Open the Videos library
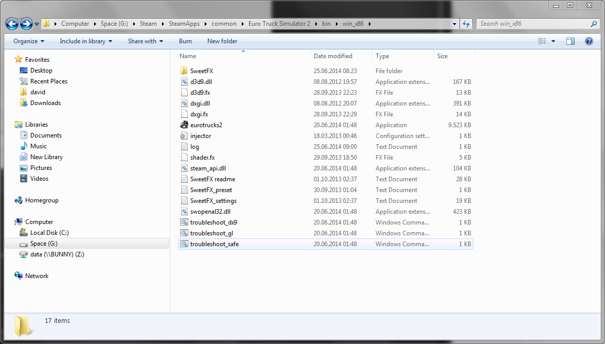Screen dimensions: 605x344 point(39,178)
